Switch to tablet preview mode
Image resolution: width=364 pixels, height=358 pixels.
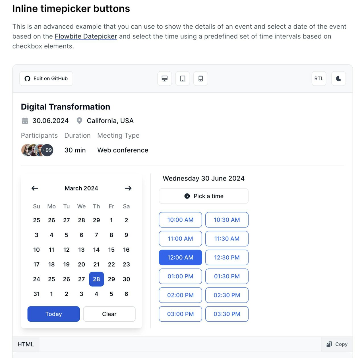tap(182, 78)
